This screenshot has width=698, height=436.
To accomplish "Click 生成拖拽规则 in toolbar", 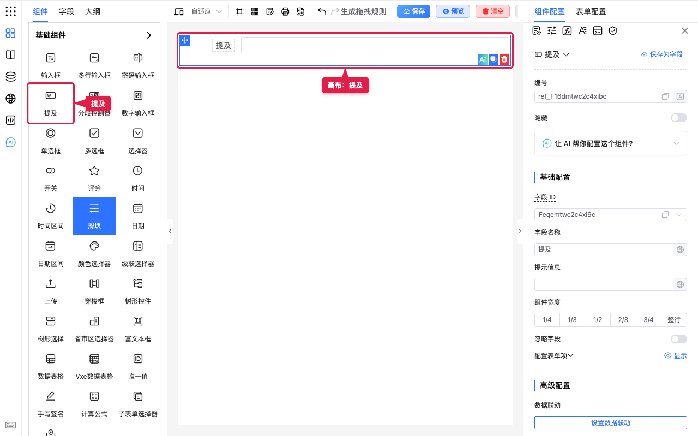I will (363, 11).
